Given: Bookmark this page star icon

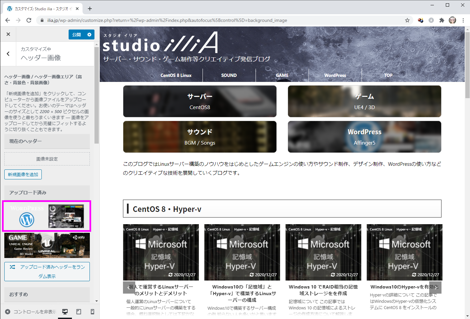Looking at the screenshot, I should point(407,20).
